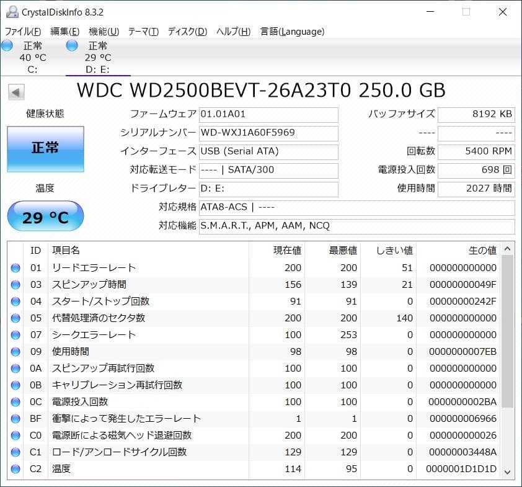Click the power on hours value 2027 時間

pyautogui.click(x=476, y=189)
